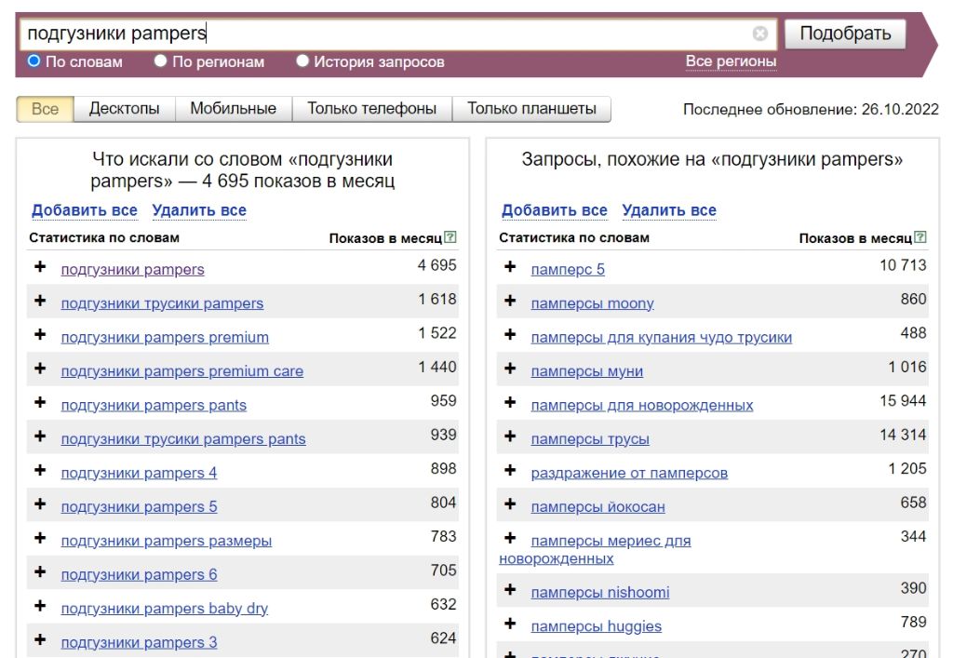
Task: Add подгузники pampers premium care via plus
Action: (x=40, y=369)
